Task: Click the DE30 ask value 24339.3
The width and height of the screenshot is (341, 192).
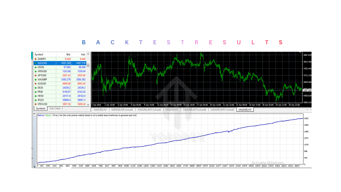Action: [81, 88]
